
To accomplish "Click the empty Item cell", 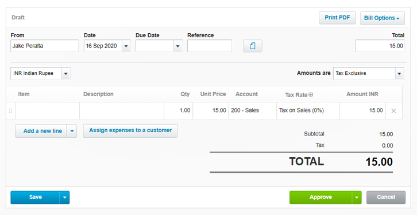I will click(x=47, y=111).
